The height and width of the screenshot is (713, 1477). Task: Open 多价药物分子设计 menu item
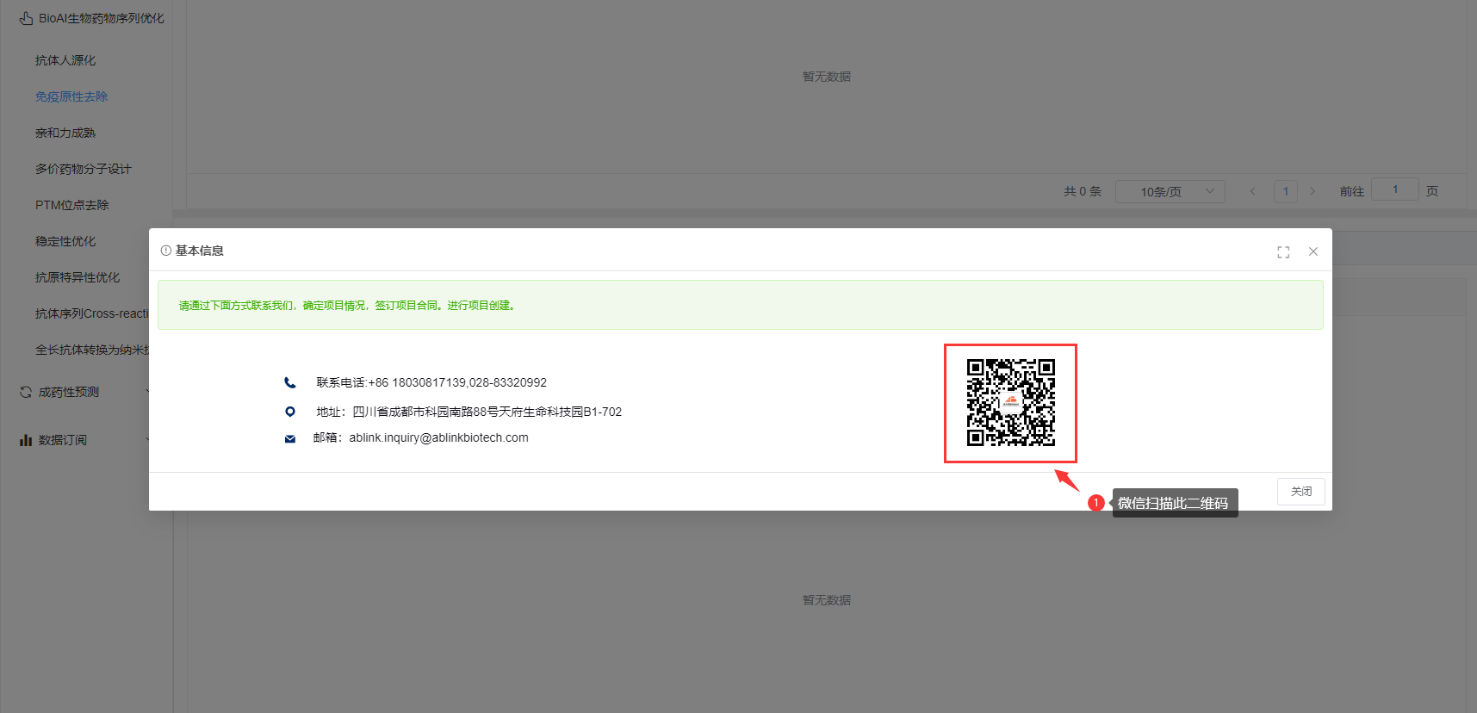point(83,169)
